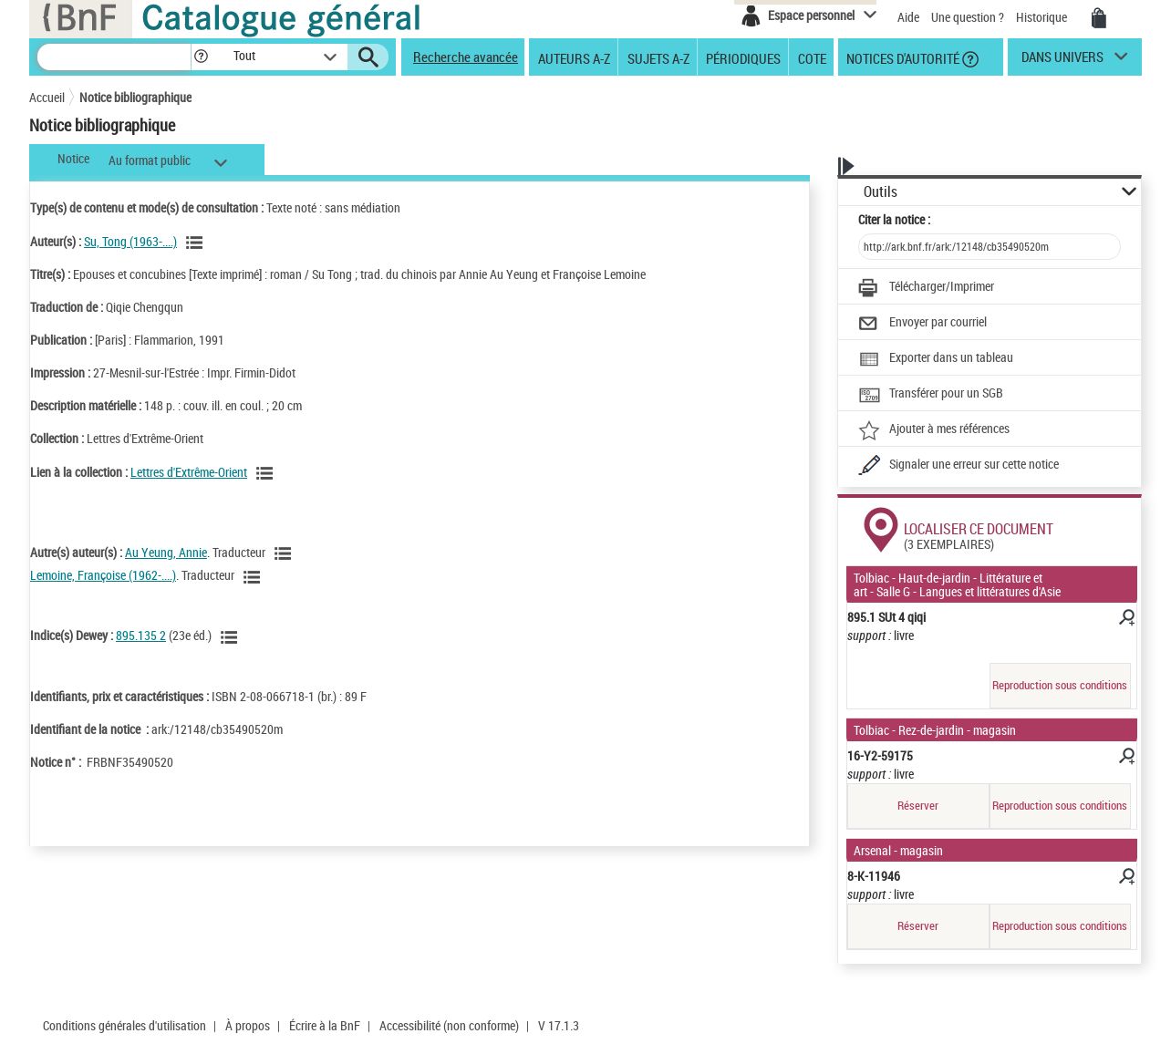Click Télécharger/Imprimer text
The height and width of the screenshot is (1044, 1171).
[941, 286]
